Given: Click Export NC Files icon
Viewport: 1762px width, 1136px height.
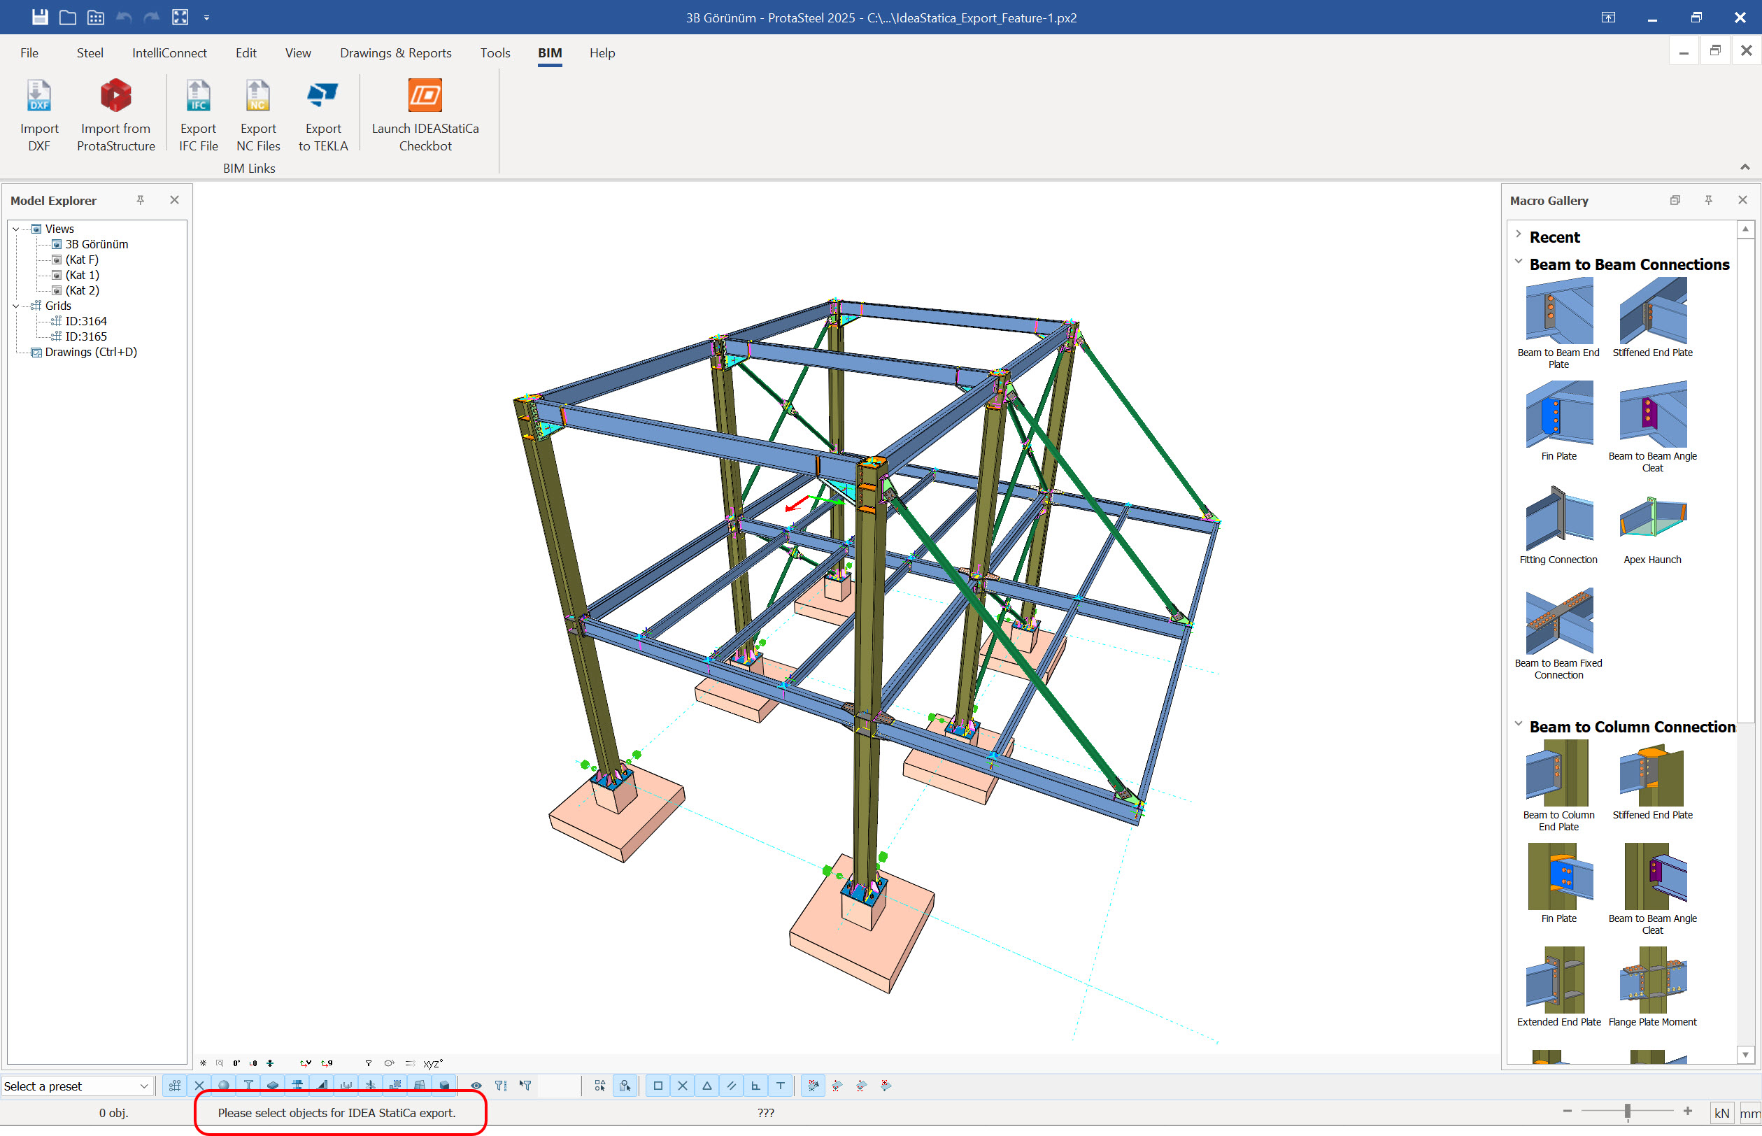Looking at the screenshot, I should point(257,96).
